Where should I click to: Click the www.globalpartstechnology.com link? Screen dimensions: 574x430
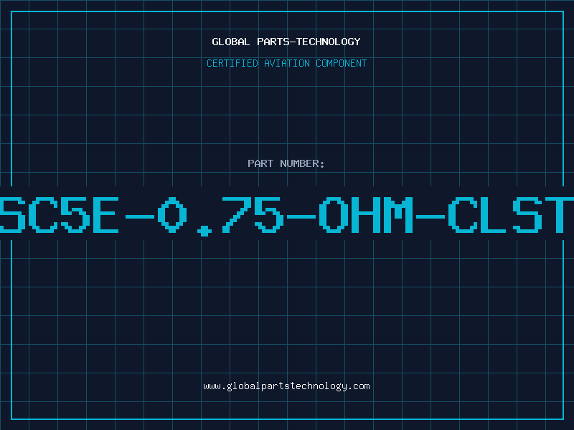(x=286, y=386)
